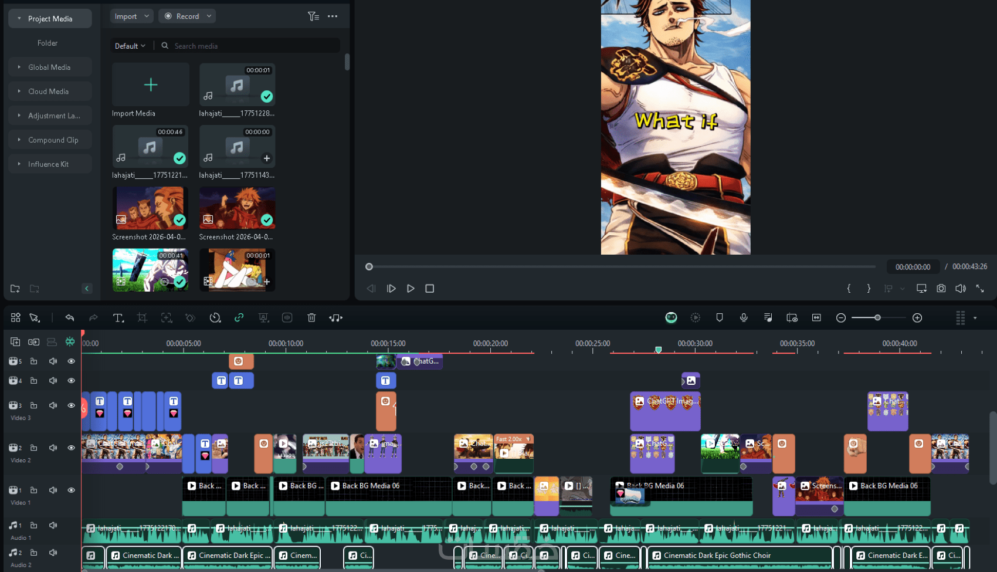
Task: Play the preview video
Action: pos(411,289)
